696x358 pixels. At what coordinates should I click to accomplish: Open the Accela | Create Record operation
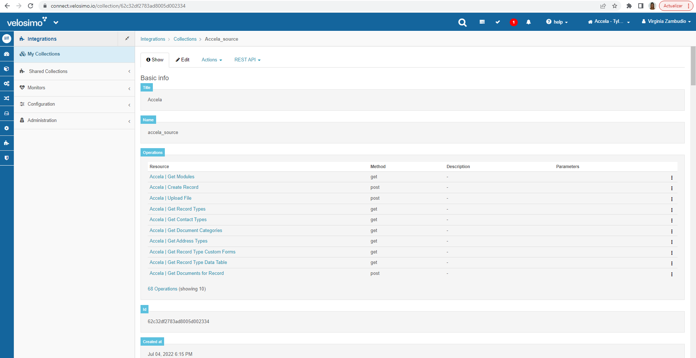(174, 187)
